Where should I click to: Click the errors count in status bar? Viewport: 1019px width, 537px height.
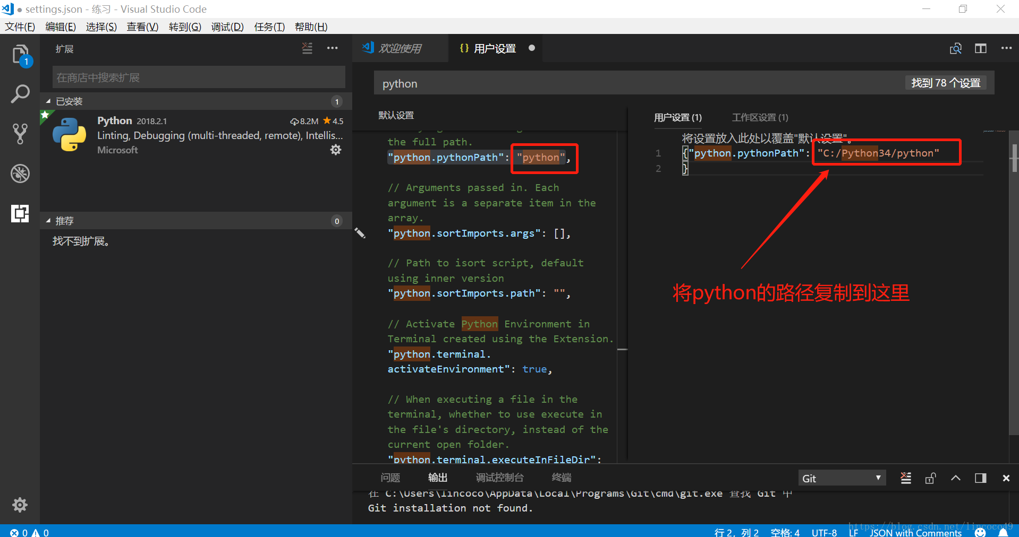tap(19, 532)
